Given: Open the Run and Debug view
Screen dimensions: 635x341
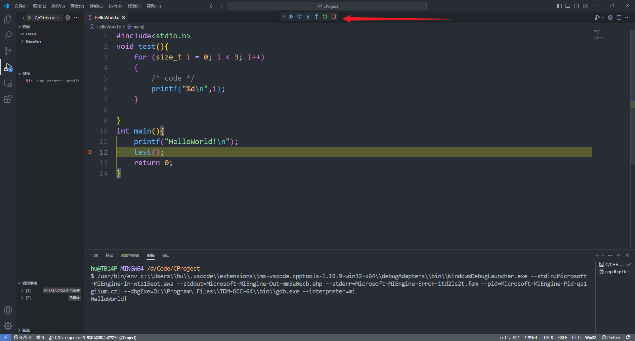Looking at the screenshot, I should click(8, 67).
